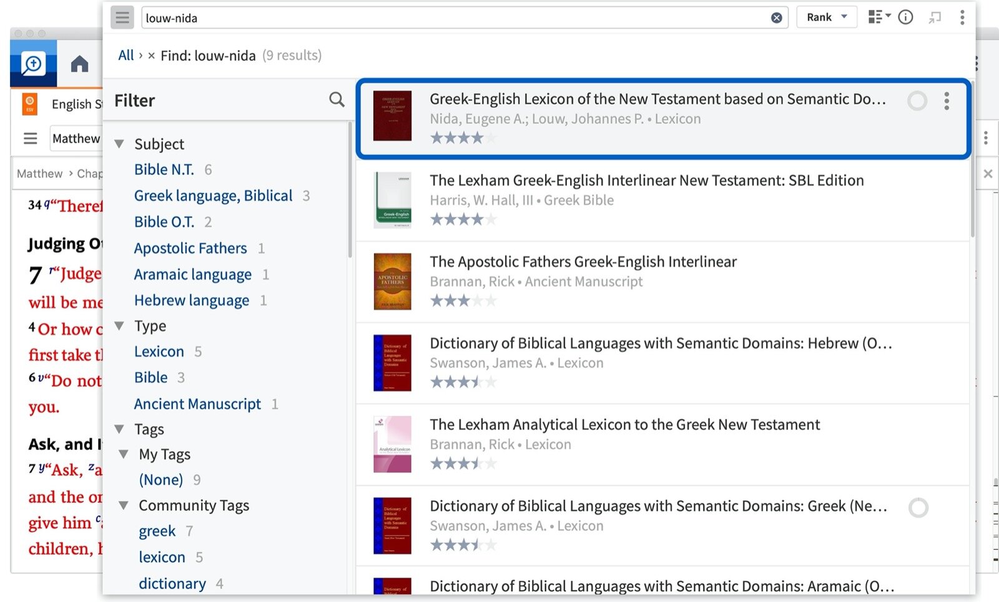Viewport: 999px width, 602px height.
Task: Open the kebab menu for Greek-English Lexicon row
Action: click(x=947, y=101)
